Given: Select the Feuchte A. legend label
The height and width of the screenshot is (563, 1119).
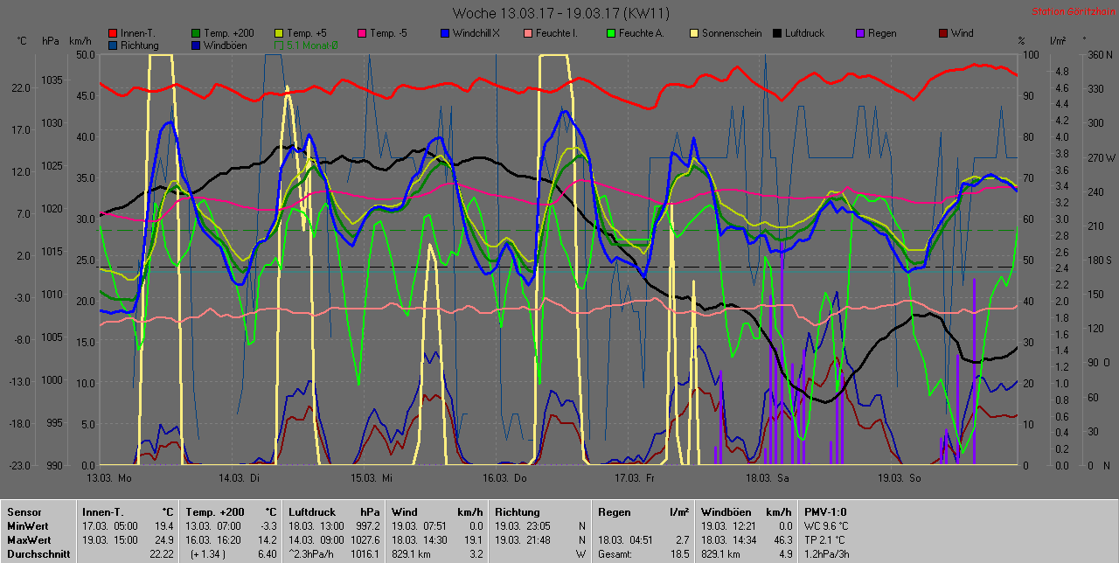Looking at the screenshot, I should coord(641,33).
